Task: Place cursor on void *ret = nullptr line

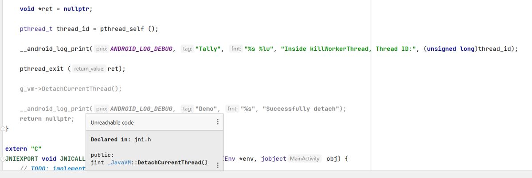Action: pyautogui.click(x=56, y=9)
